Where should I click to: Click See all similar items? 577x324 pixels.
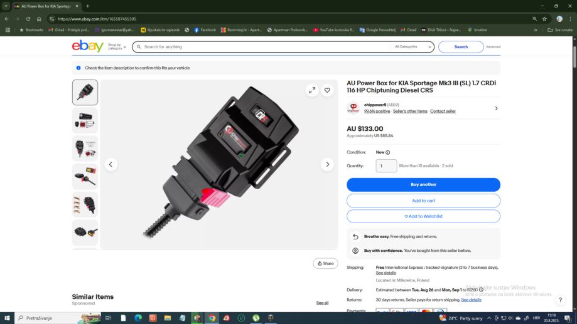pos(322,303)
